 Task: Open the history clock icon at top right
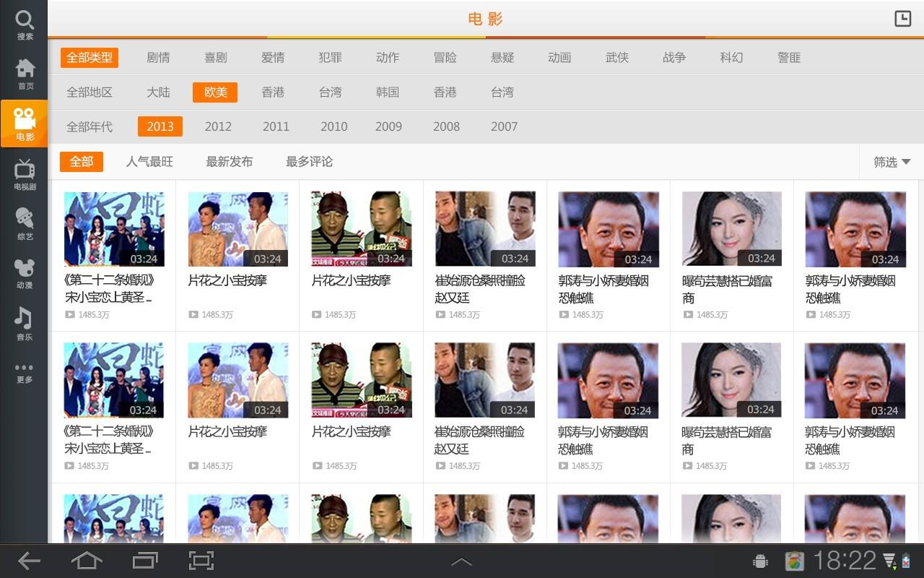coord(902,19)
